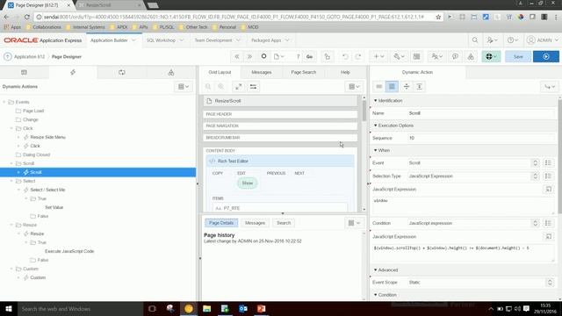The height and width of the screenshot is (316, 562).
Task: Open the Component View grid icon
Action: pyautogui.click(x=416, y=56)
